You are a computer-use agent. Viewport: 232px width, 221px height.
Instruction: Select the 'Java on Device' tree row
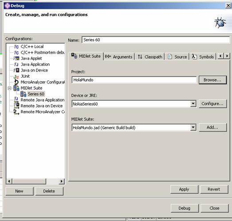(x=34, y=70)
